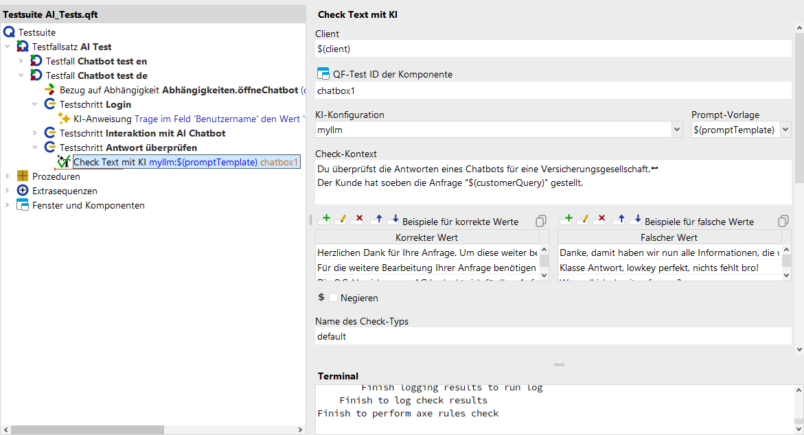This screenshot has width=804, height=435.
Task: Expand Testschritt Interaktion mit AI Chatbot
Action: coord(34,132)
